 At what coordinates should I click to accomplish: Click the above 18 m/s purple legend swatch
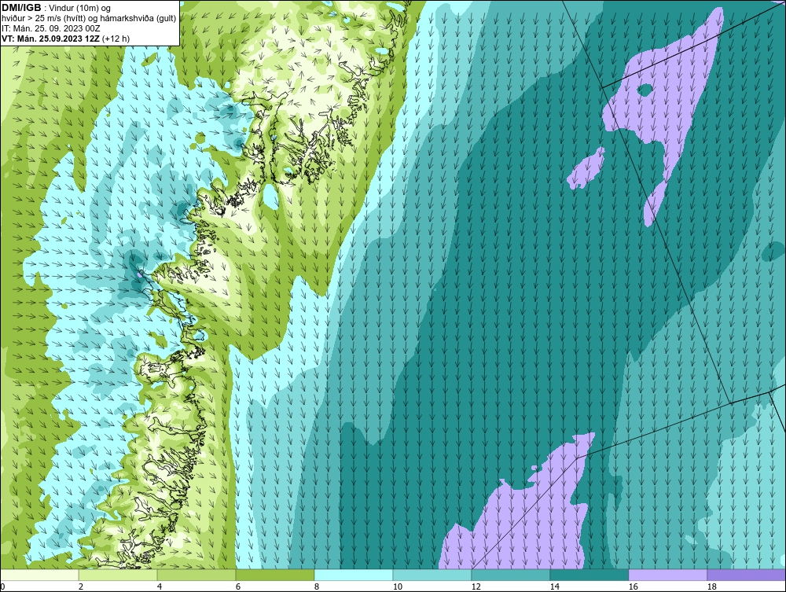747,575
